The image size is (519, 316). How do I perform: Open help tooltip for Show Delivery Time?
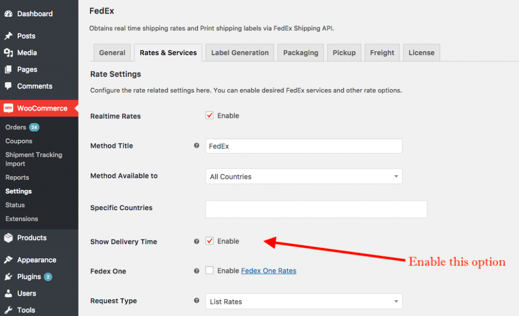pos(197,241)
